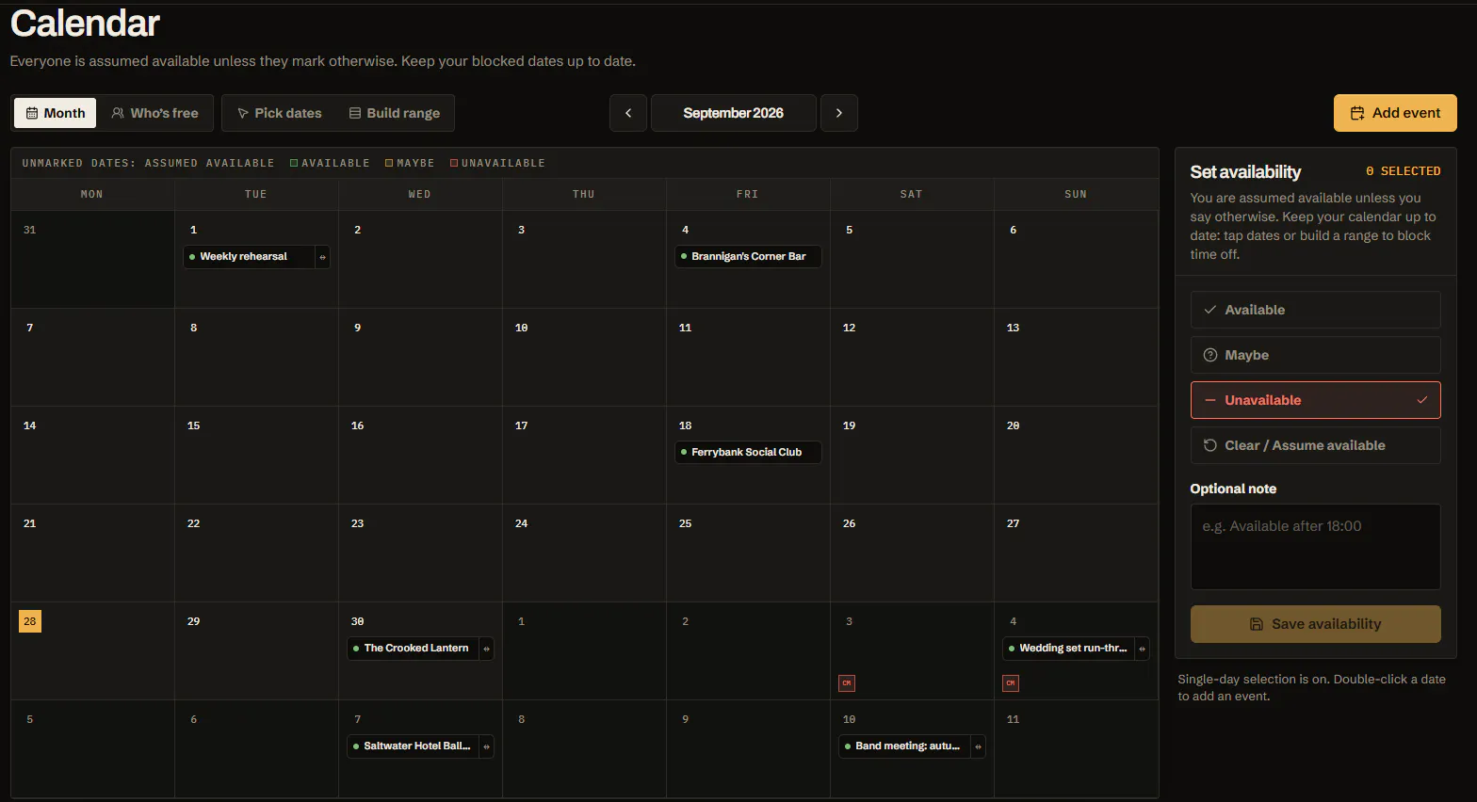Select September 12 on the calendar

pos(912,358)
